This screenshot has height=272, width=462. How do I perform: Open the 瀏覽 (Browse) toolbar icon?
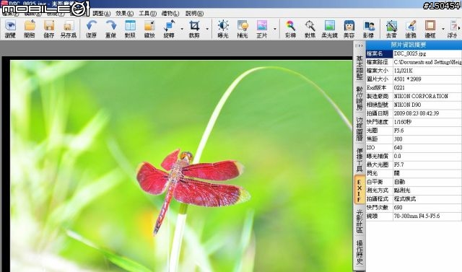click(x=10, y=29)
